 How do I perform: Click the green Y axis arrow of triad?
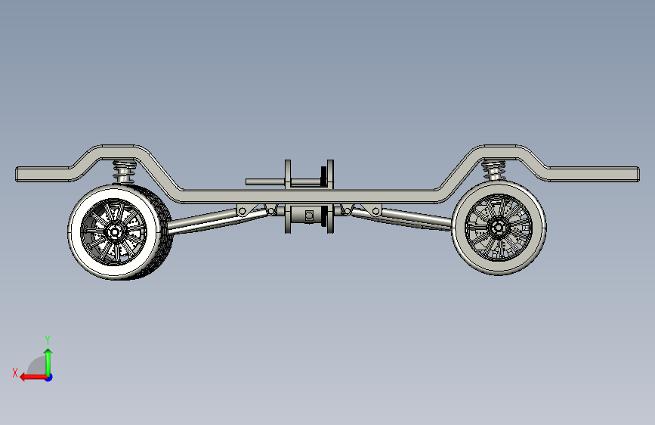pyautogui.click(x=48, y=362)
